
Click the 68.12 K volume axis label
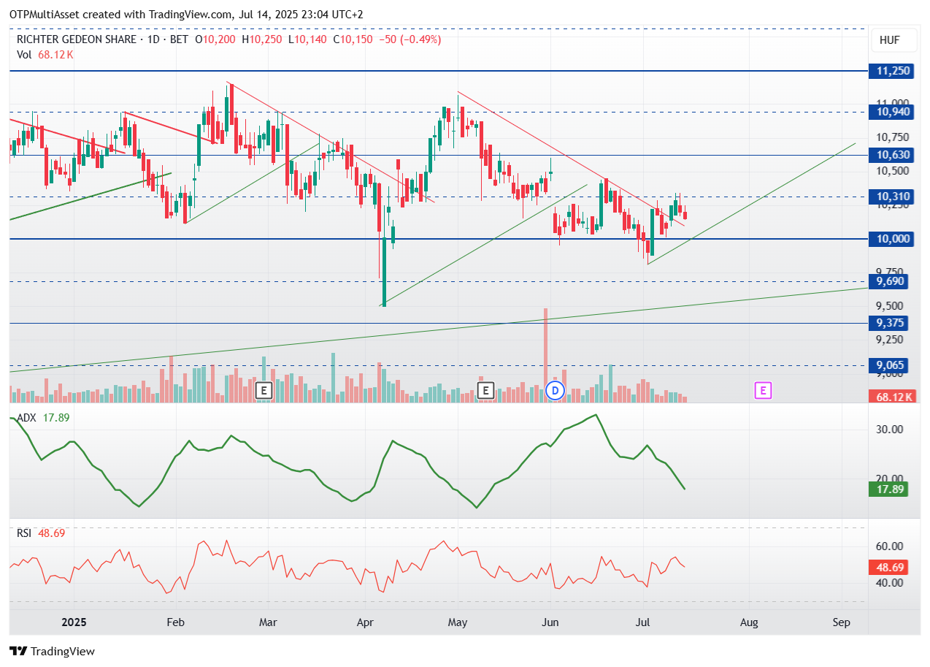[891, 397]
